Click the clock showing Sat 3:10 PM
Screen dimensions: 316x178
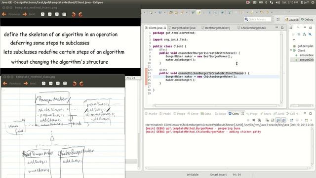[x=290, y=2]
